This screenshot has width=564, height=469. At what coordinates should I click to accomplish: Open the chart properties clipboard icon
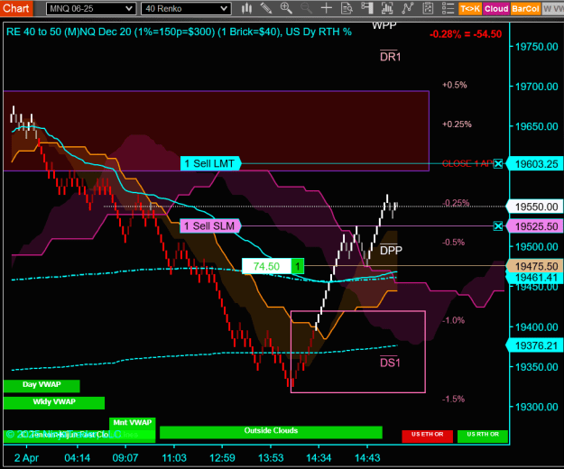[x=428, y=8]
